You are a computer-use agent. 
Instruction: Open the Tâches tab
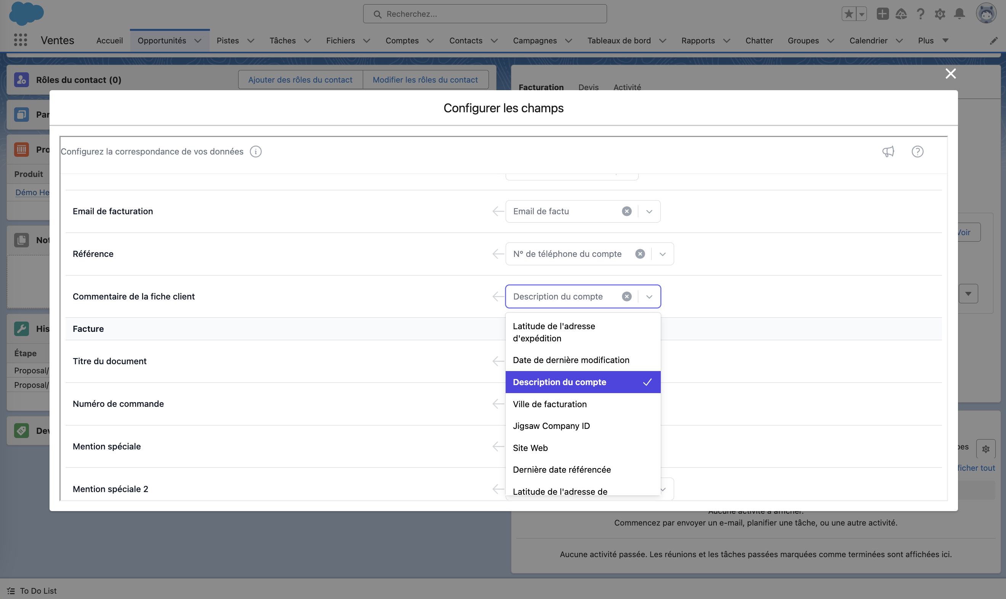[282, 40]
